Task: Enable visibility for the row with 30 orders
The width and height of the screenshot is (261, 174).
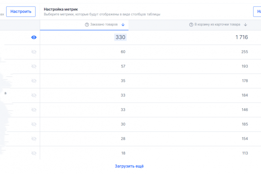Action: point(34,124)
